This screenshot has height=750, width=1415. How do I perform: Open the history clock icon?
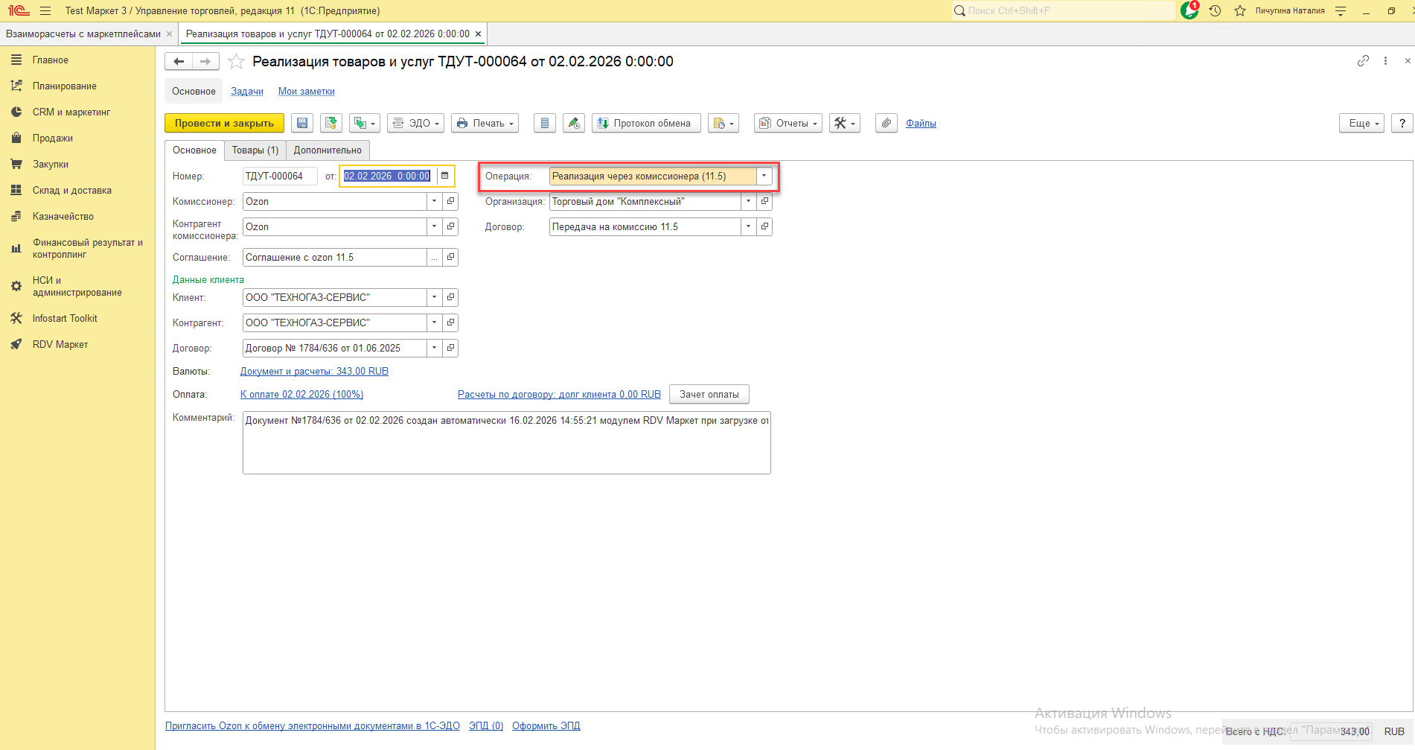(x=1215, y=11)
